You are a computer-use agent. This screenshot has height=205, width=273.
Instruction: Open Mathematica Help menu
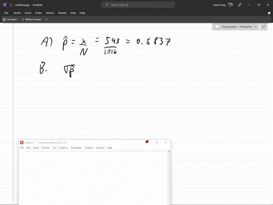pyautogui.click(x=110, y=147)
